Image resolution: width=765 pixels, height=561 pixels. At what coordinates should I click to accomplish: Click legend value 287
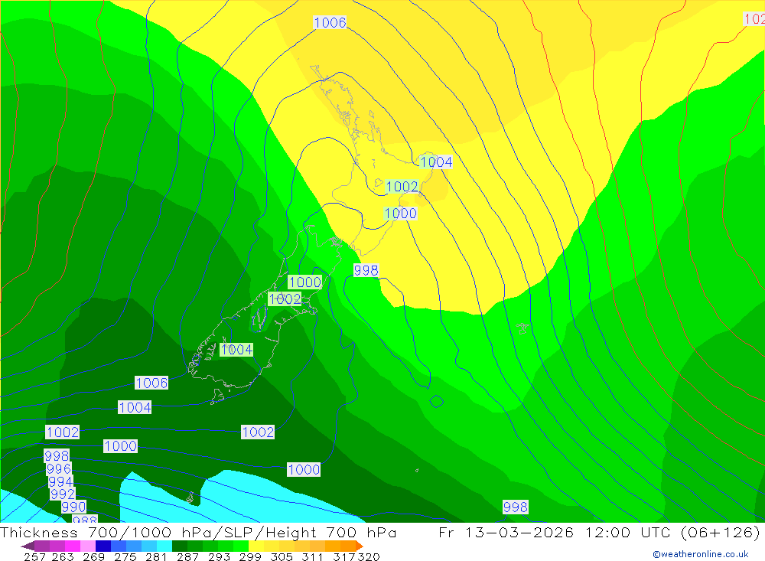[188, 556]
